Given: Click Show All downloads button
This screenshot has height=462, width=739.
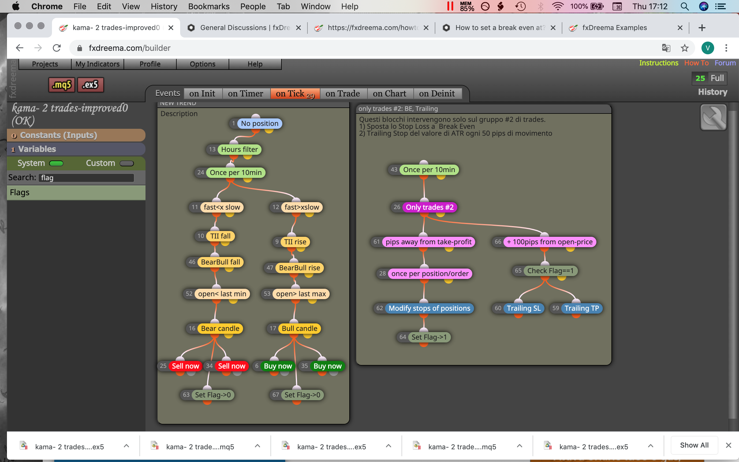Looking at the screenshot, I should tap(694, 445).
